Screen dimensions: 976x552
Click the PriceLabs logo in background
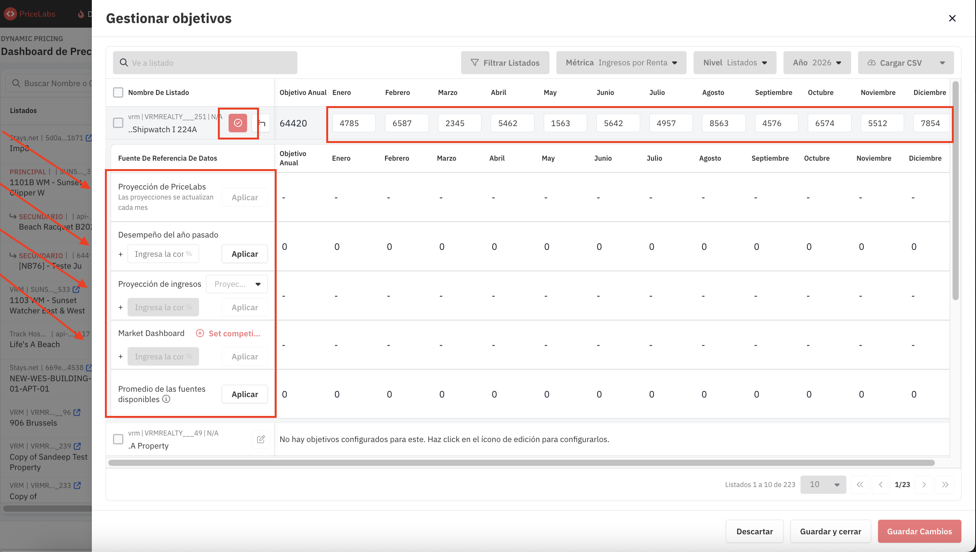coord(30,14)
